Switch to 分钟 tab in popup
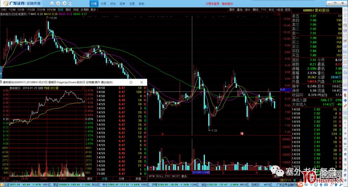Viewport: 348px width, 187px height. tap(121, 179)
